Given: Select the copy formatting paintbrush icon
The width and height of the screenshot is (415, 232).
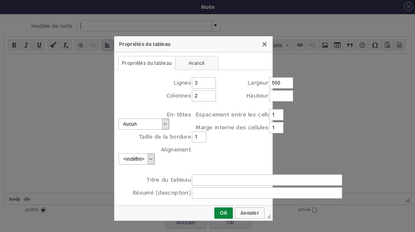Looking at the screenshot, I should coord(53,45).
